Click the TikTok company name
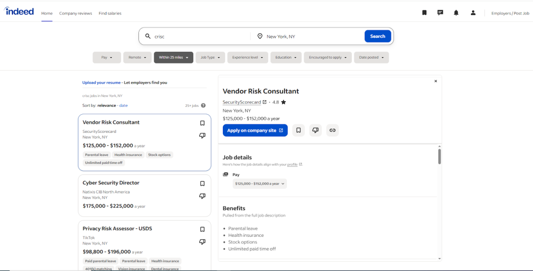Image resolution: width=533 pixels, height=271 pixels. [x=87, y=238]
